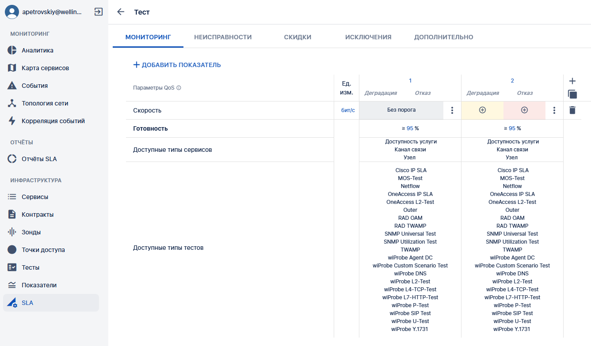Click the бит/с unit link
This screenshot has width=591, height=346.
(348, 110)
